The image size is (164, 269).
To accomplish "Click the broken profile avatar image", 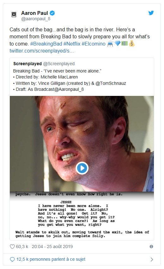I will (14, 15).
